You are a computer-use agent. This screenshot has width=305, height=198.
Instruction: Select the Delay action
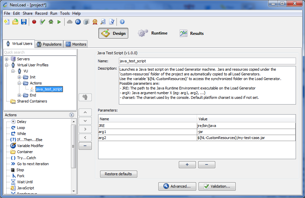21,122
